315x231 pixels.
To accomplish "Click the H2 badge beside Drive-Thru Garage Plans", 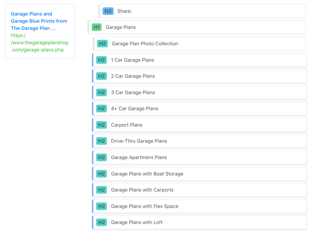I will 102,141.
